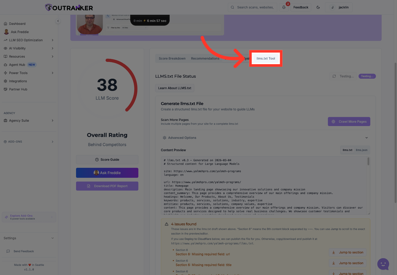Image resolution: width=397 pixels, height=275 pixels.
Task: Click Crawl More Pages
Action: click(x=349, y=122)
